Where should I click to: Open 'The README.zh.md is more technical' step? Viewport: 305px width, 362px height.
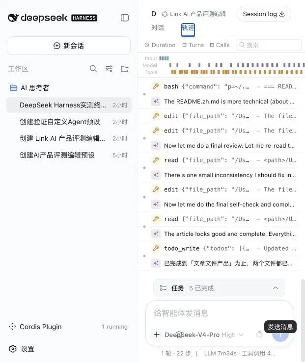(x=224, y=102)
